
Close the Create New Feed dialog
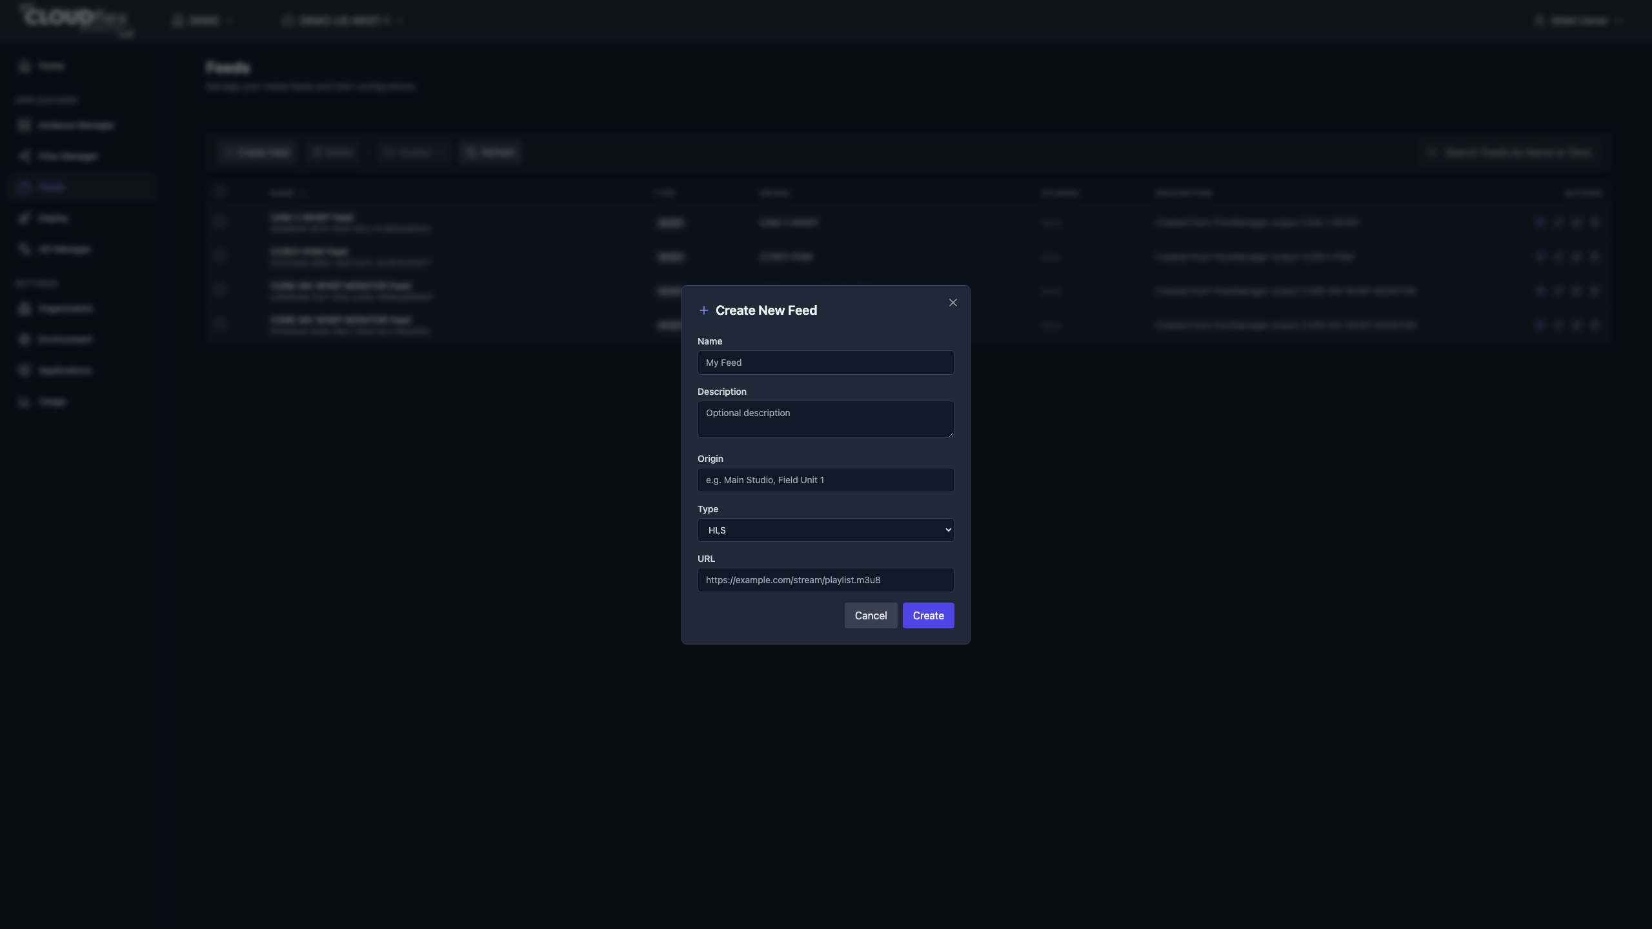coord(952,303)
